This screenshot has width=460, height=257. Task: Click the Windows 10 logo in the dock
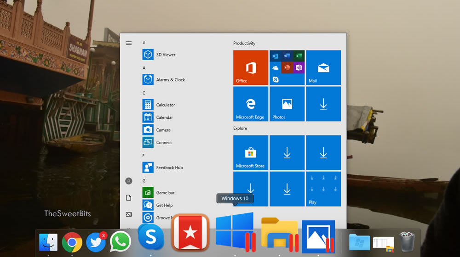point(235,232)
